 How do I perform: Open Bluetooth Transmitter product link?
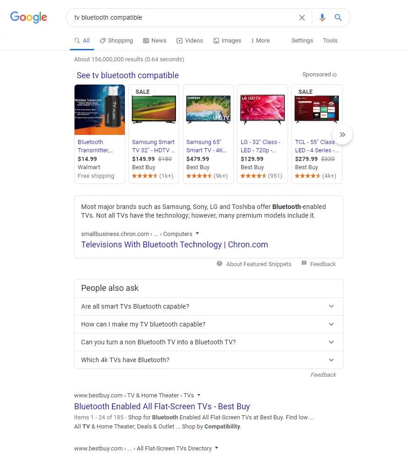(x=95, y=146)
